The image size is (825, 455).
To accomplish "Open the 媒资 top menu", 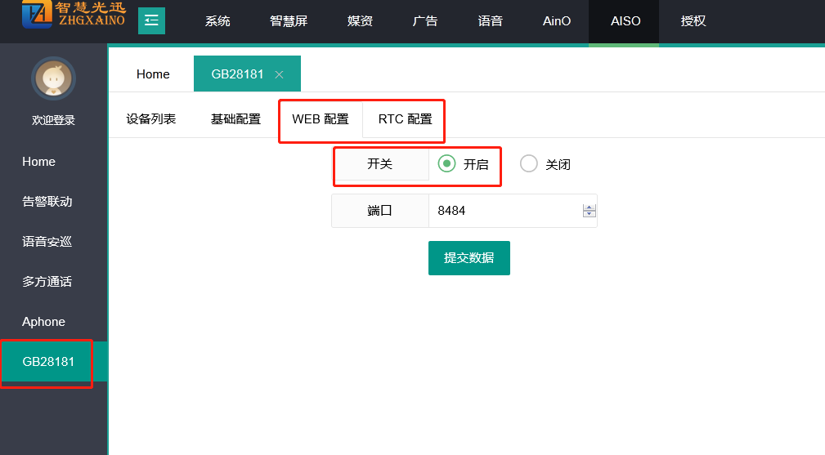I will point(360,21).
